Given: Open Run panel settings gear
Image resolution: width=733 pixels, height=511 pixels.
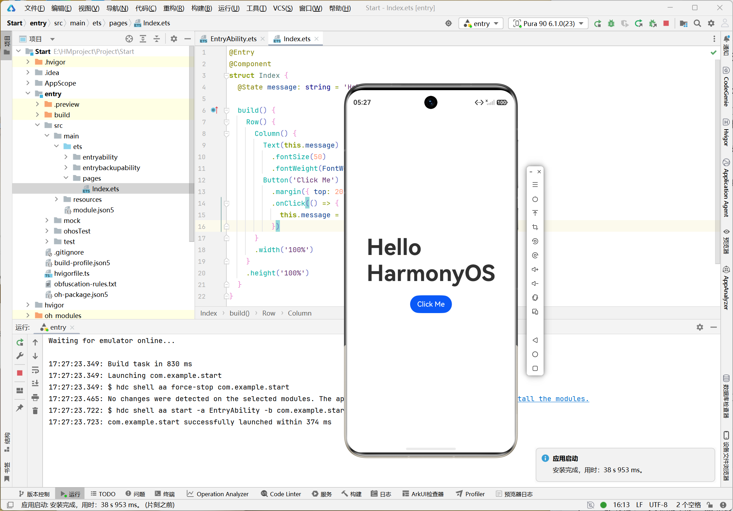Looking at the screenshot, I should [x=700, y=327].
